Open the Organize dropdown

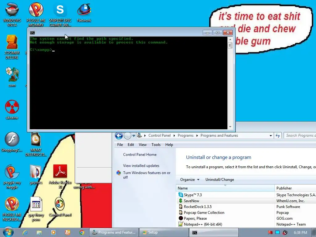(x=190, y=180)
